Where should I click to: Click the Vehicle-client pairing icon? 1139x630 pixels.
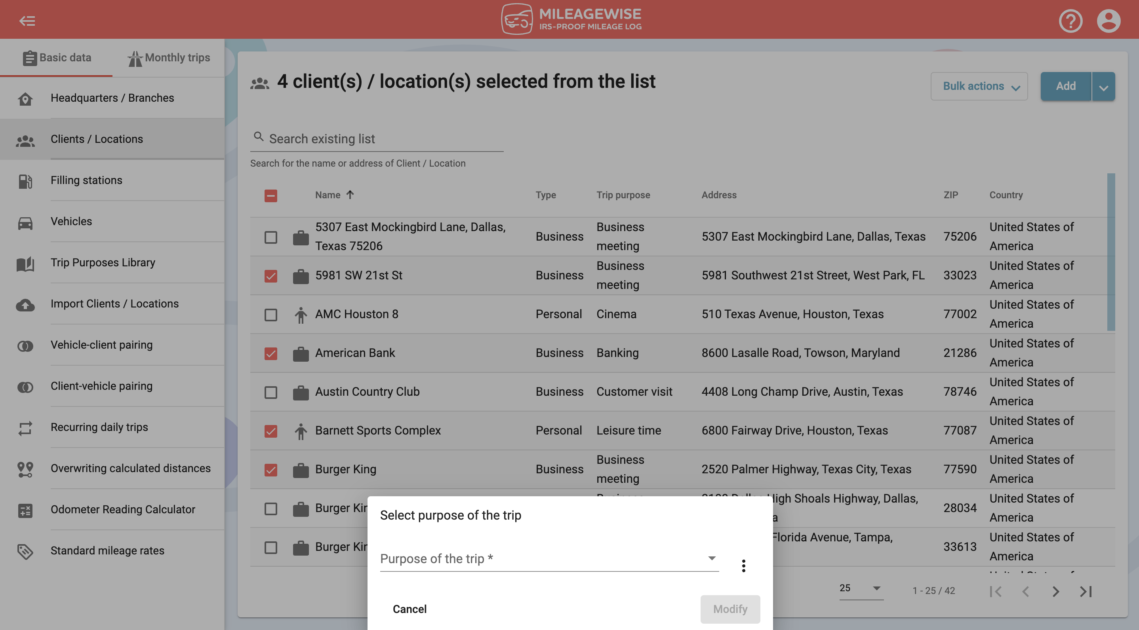click(25, 345)
